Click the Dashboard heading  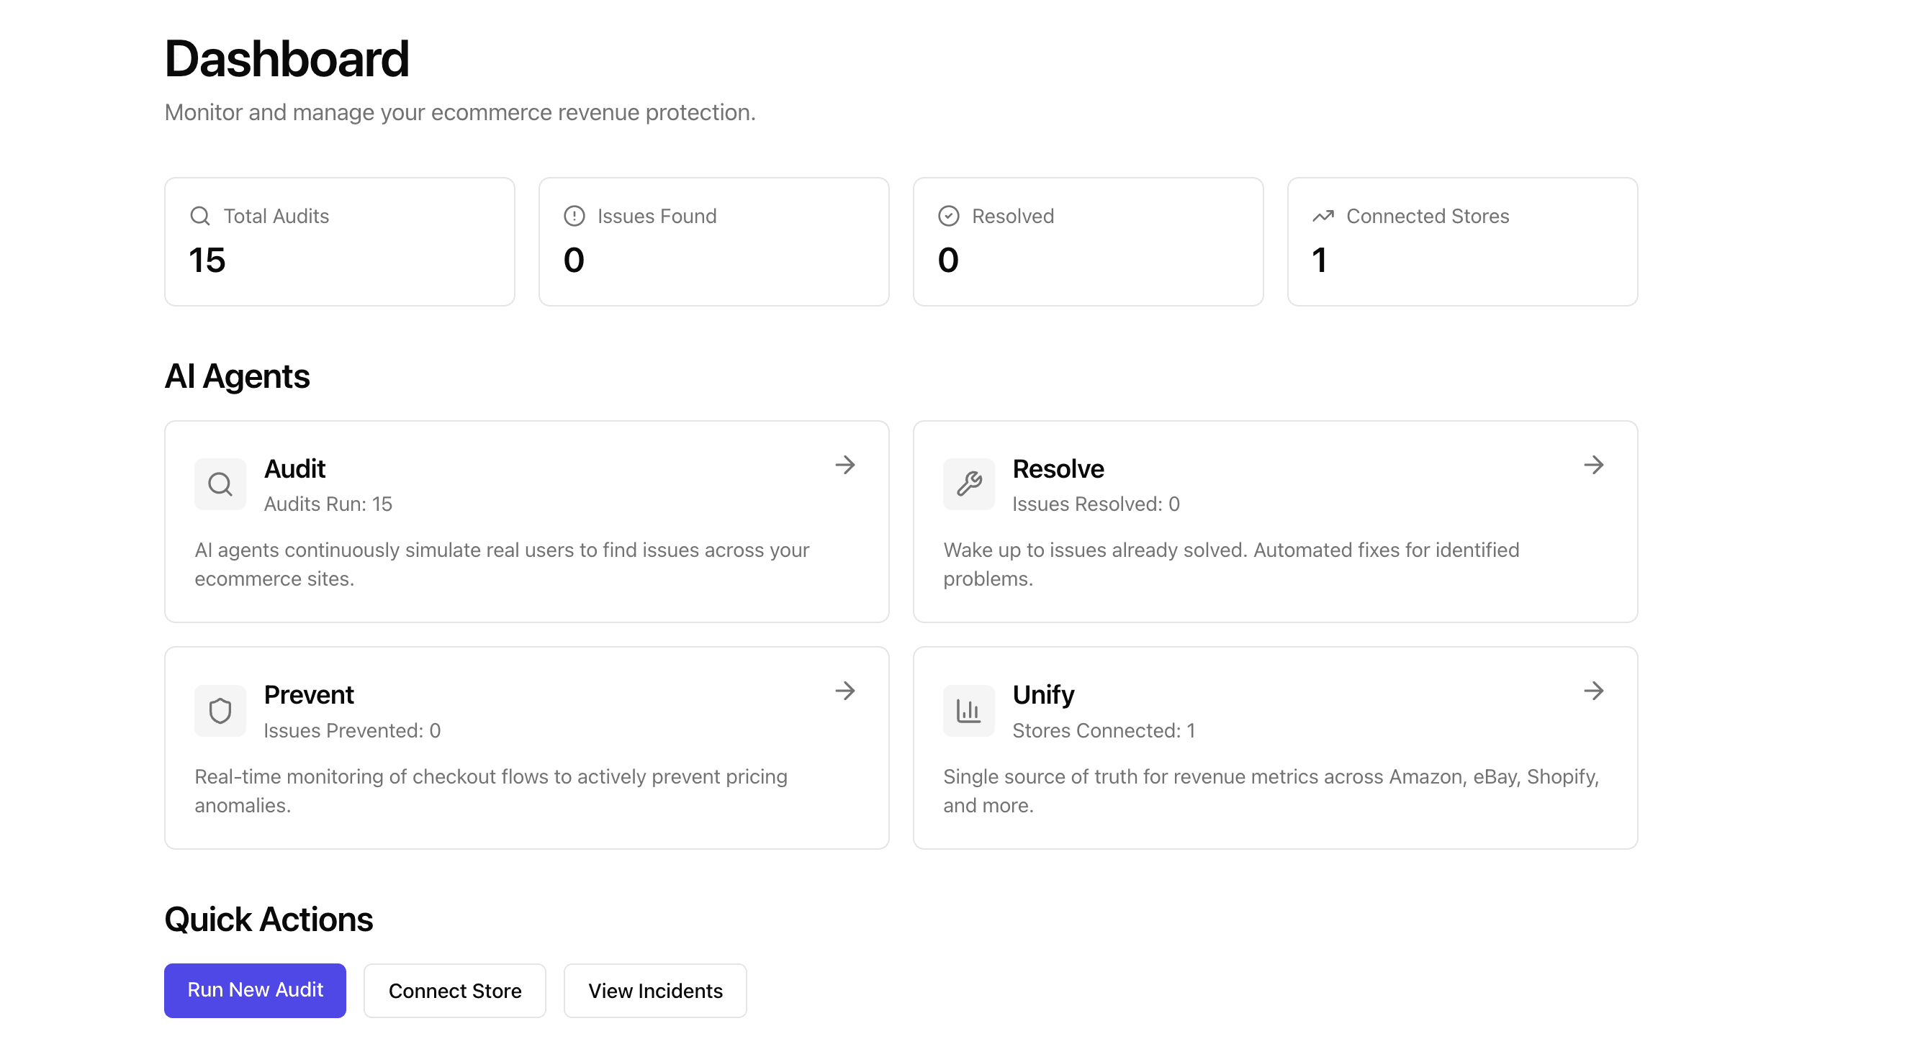click(287, 58)
